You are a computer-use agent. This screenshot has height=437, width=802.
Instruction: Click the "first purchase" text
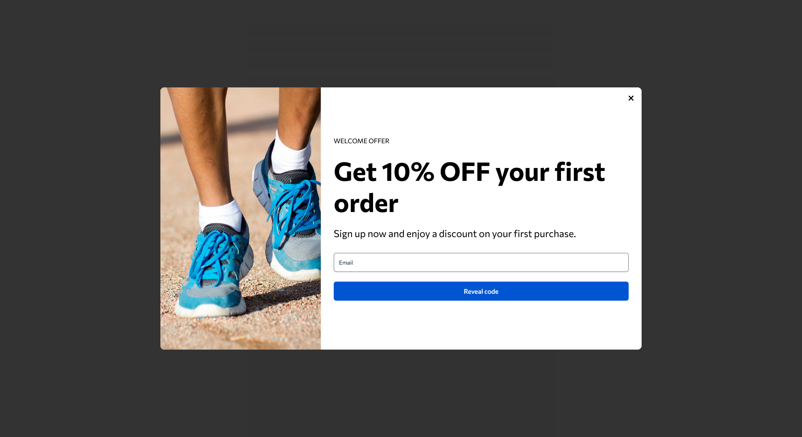pyautogui.click(x=544, y=234)
